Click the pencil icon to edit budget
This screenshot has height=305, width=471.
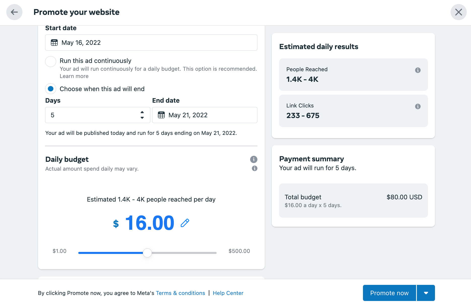(185, 223)
